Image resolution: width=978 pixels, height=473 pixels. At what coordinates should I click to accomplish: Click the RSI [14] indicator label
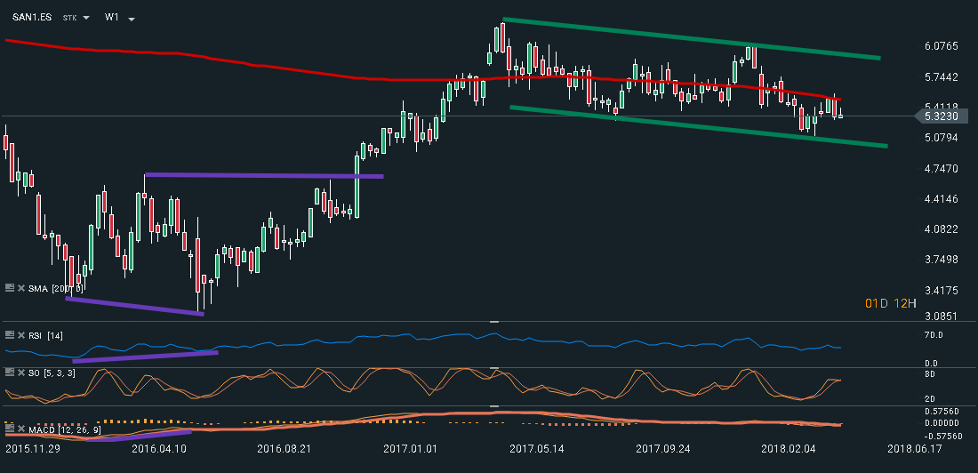[44, 334]
